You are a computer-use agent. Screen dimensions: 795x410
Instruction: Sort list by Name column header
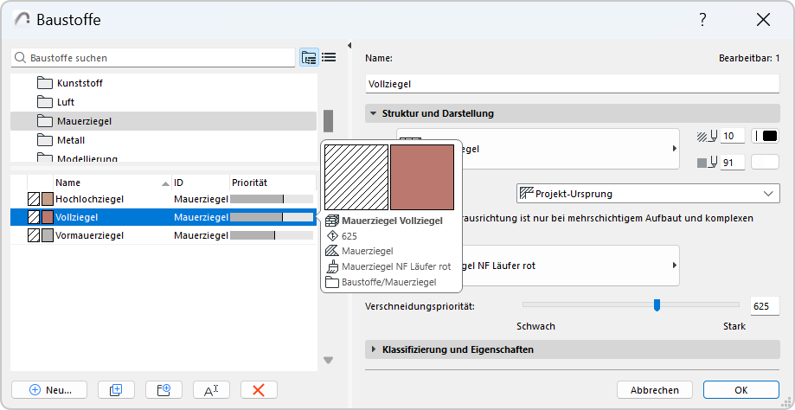point(104,183)
